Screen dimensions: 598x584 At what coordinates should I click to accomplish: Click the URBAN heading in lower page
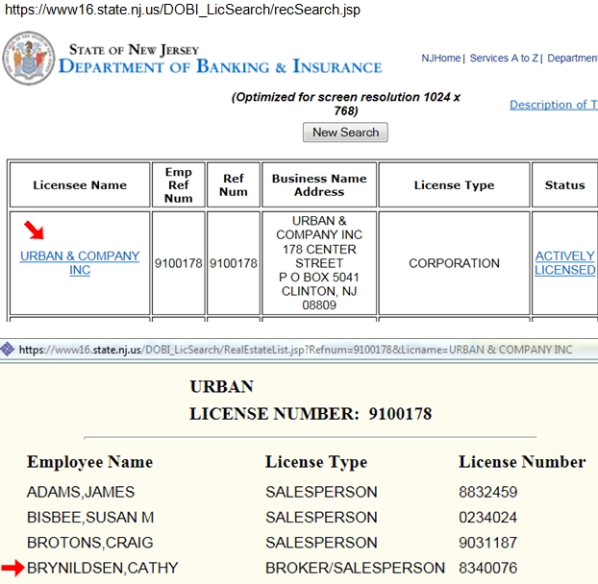(221, 387)
